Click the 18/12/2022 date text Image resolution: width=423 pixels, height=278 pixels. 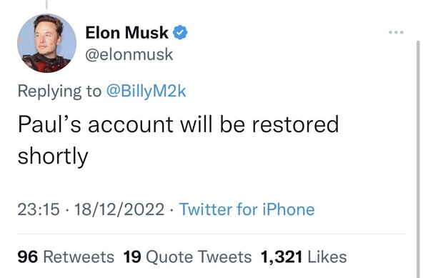pos(119,209)
